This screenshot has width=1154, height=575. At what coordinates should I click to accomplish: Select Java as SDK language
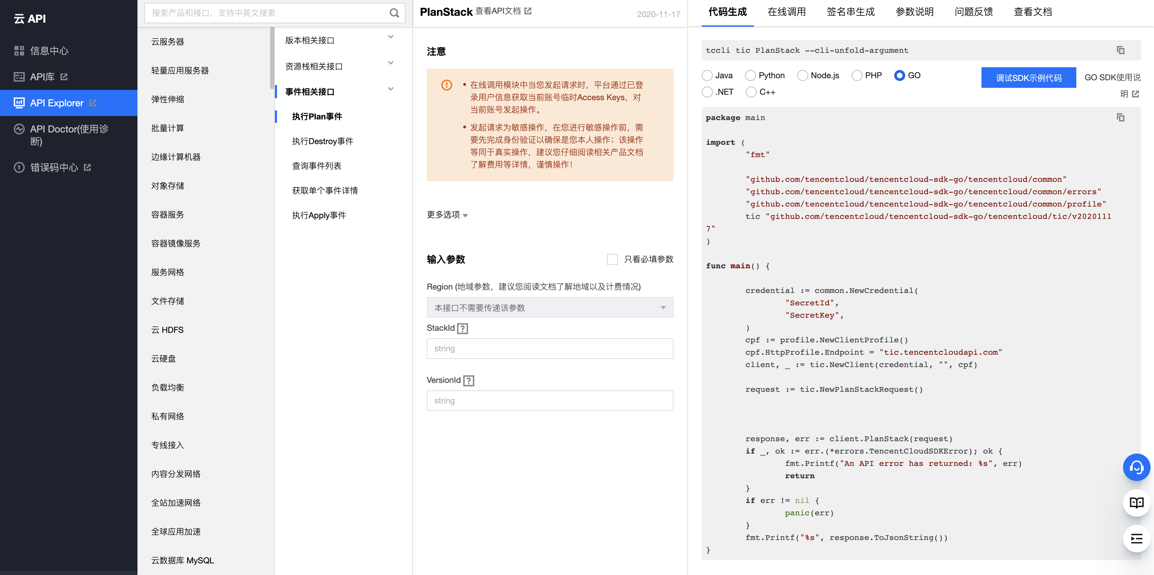click(x=707, y=75)
